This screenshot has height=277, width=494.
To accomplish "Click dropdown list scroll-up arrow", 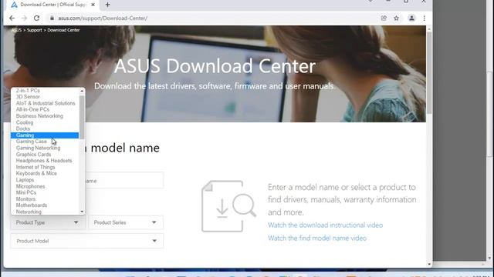I will pos(82,91).
